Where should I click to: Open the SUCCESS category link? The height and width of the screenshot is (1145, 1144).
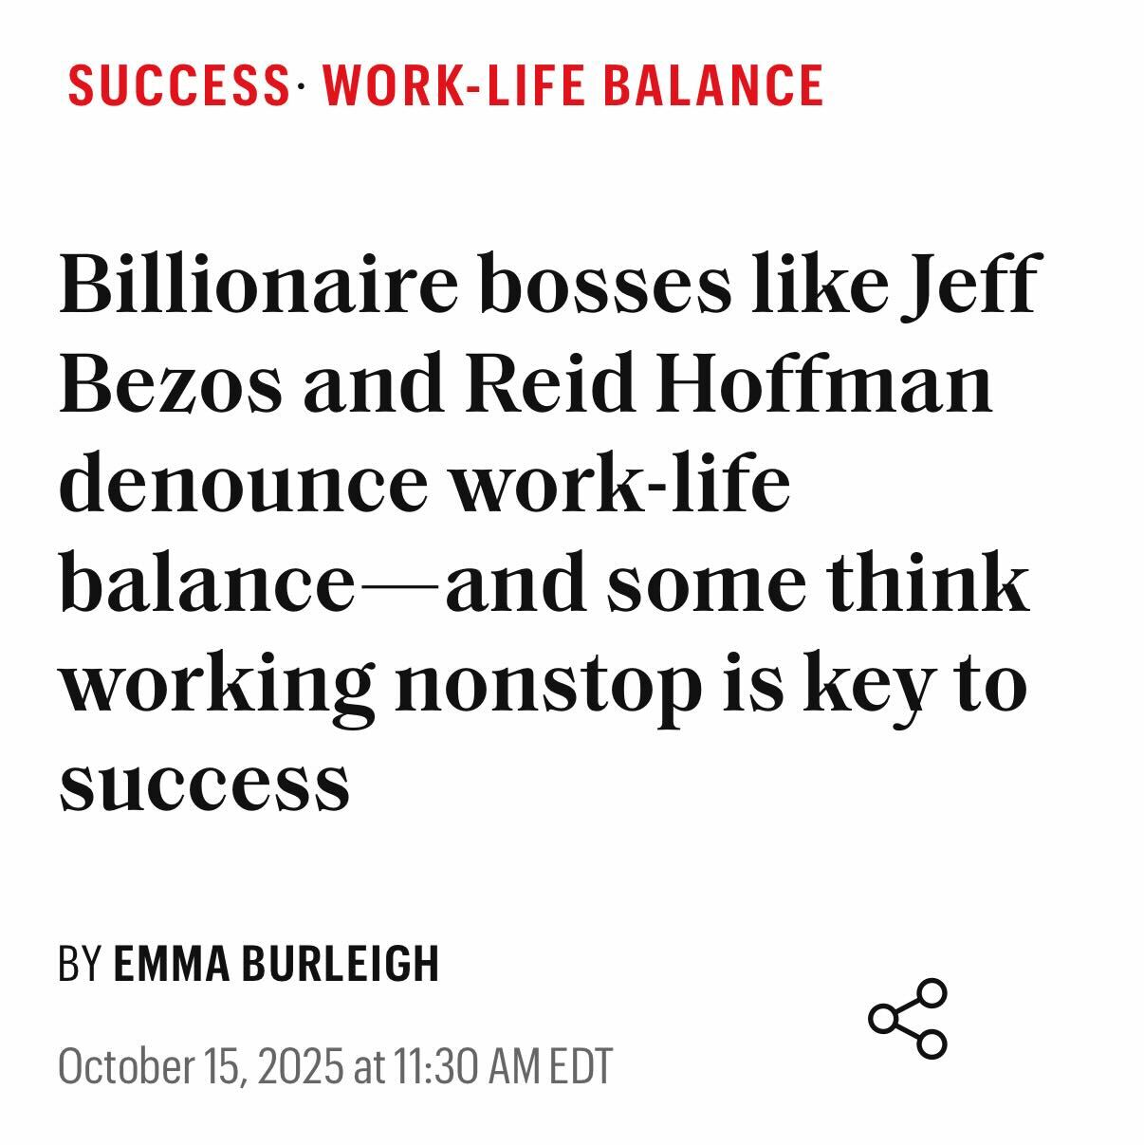(178, 85)
